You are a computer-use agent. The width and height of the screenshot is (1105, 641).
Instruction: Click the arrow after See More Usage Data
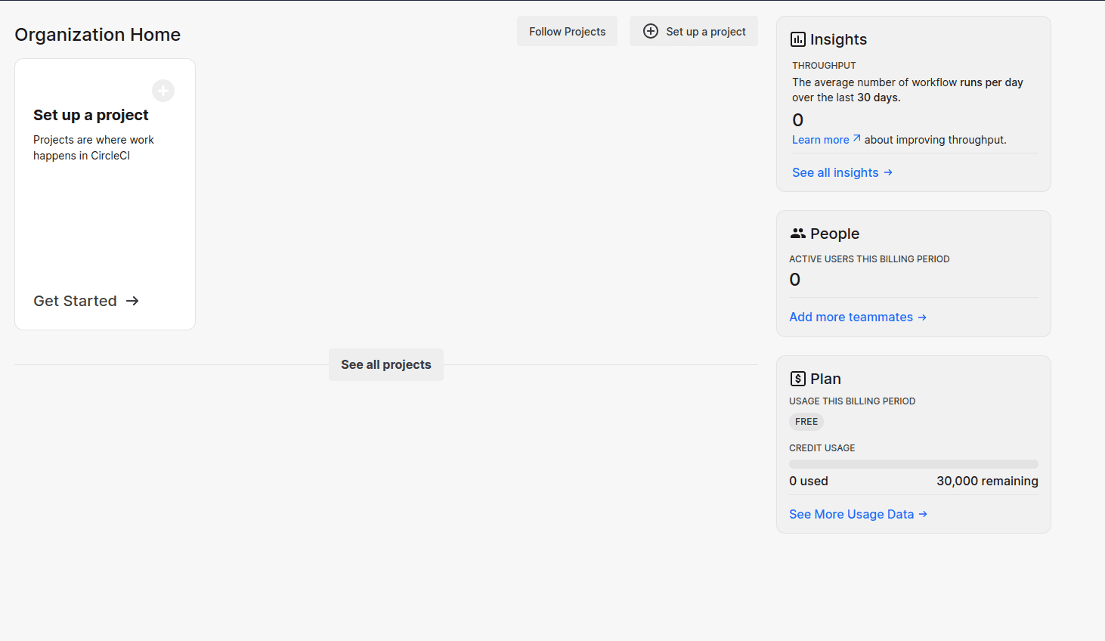(x=923, y=514)
